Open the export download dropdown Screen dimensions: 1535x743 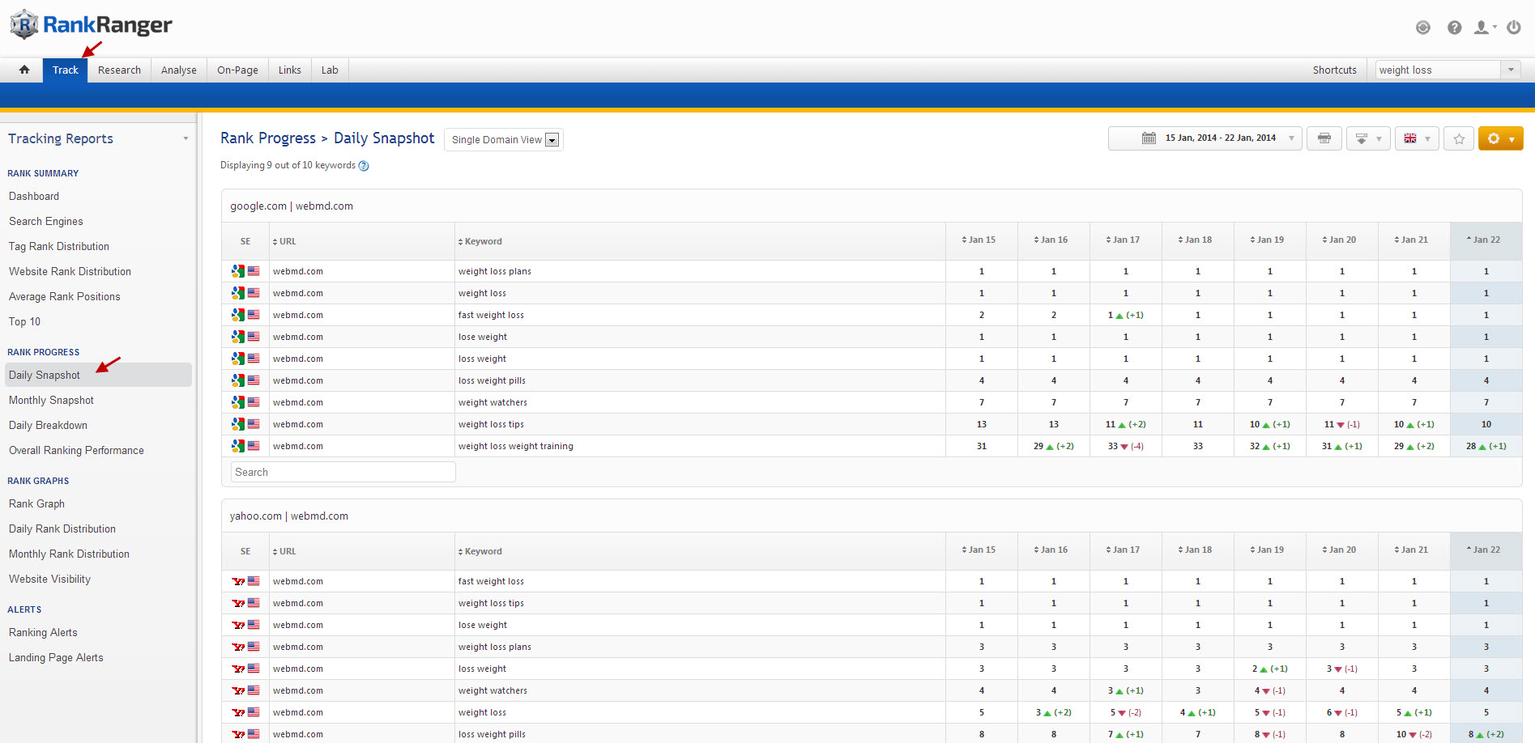1368,138
